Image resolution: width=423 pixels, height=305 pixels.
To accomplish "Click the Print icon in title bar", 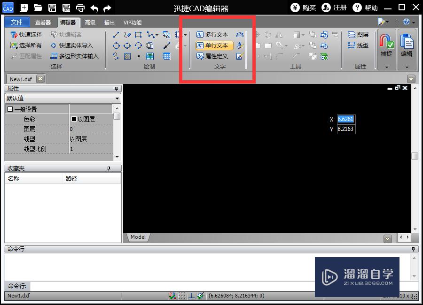I will pyautogui.click(x=80, y=8).
